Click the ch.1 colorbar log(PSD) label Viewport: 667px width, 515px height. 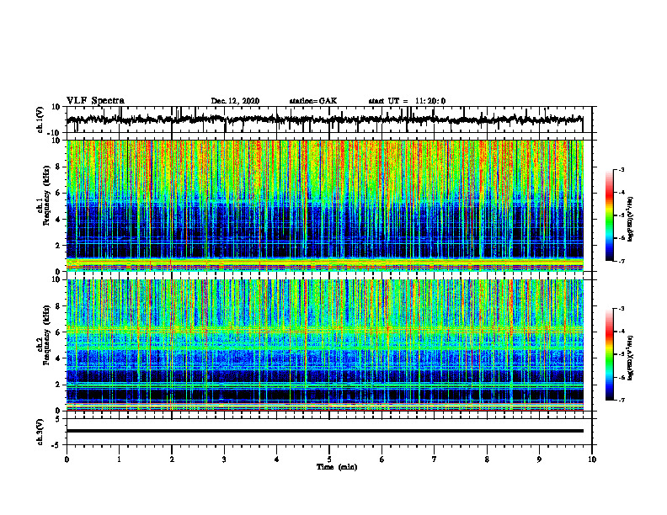tap(631, 220)
